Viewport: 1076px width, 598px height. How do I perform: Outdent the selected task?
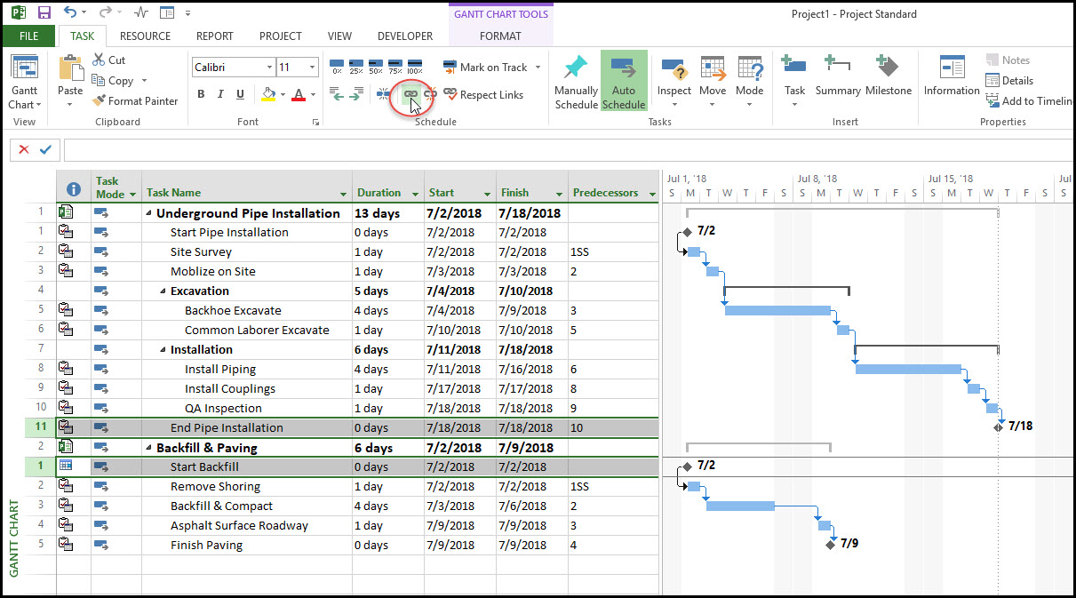coord(337,94)
